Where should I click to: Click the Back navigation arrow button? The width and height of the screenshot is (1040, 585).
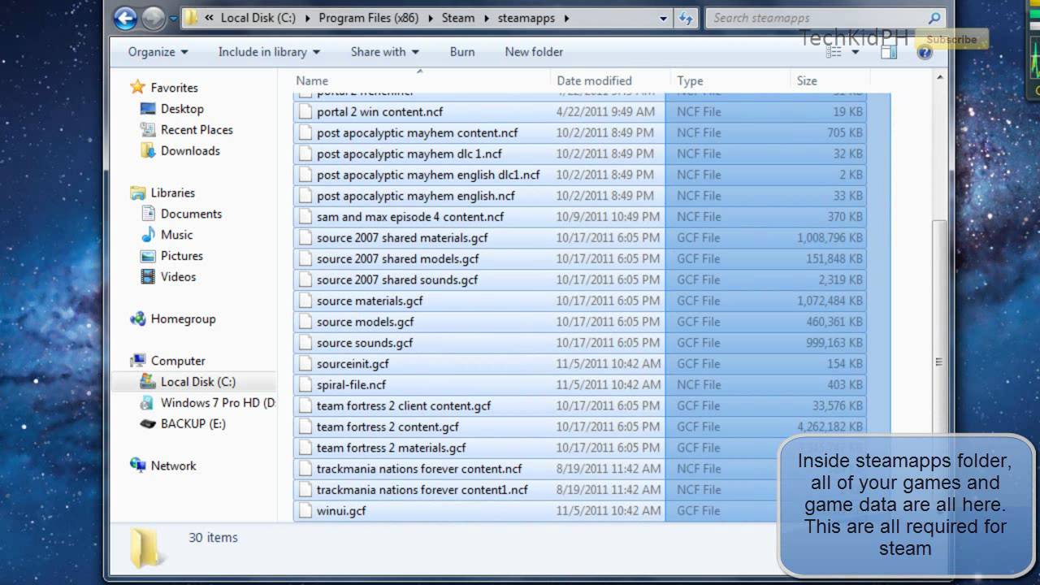click(125, 18)
